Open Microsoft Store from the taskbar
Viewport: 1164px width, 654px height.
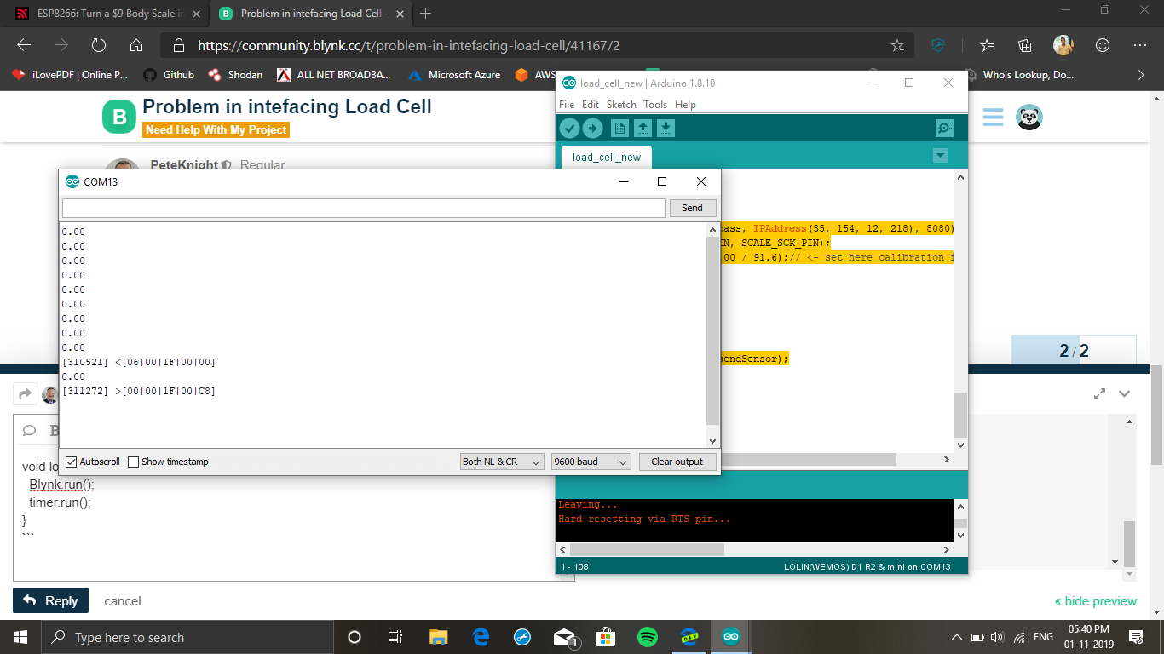[x=606, y=637]
